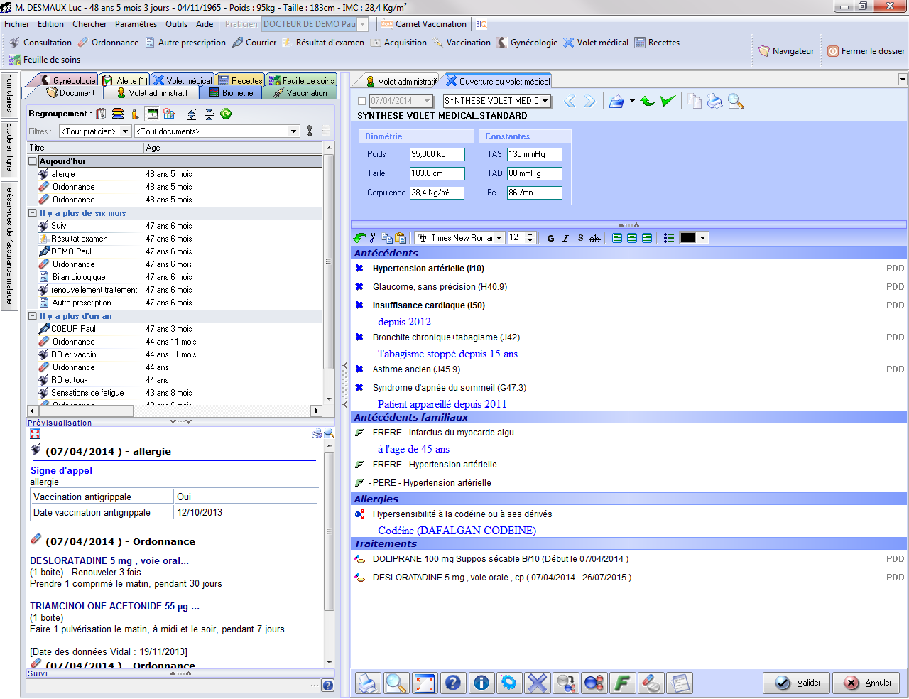Screen dimensions: 909x699
Task: Click the scissors cut icon
Action: pos(373,238)
